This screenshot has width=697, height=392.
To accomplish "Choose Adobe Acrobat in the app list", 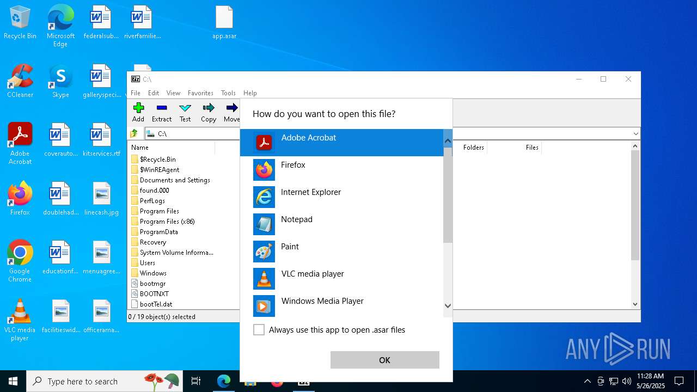I will click(x=342, y=143).
